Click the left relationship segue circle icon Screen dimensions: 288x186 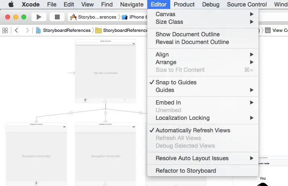(71, 113)
